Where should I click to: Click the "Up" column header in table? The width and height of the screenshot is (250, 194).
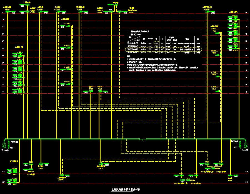pyautogui.click(x=156, y=39)
